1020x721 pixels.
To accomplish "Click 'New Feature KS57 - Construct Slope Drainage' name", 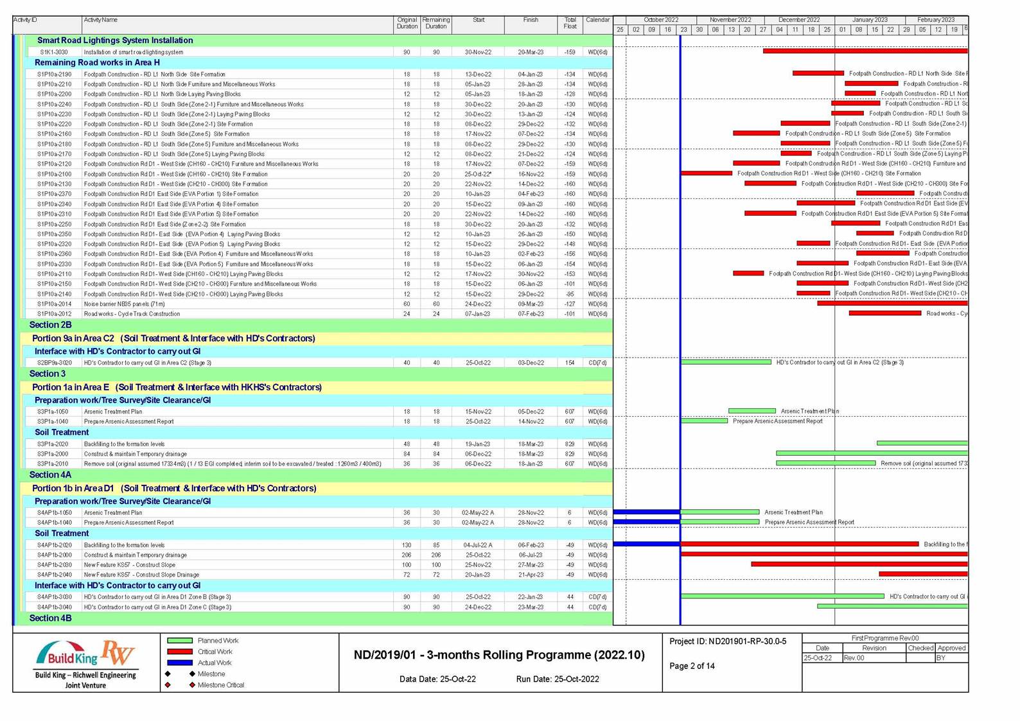I will click(x=141, y=575).
